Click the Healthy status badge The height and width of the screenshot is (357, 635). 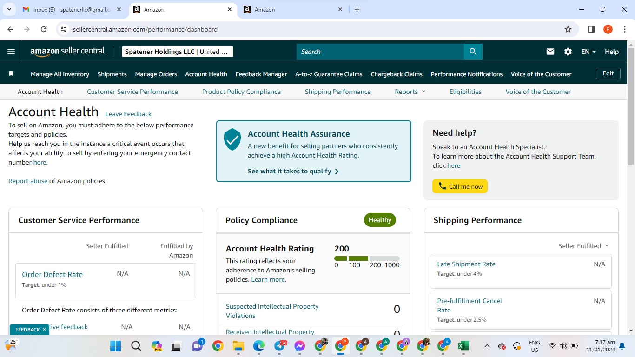pos(380,220)
